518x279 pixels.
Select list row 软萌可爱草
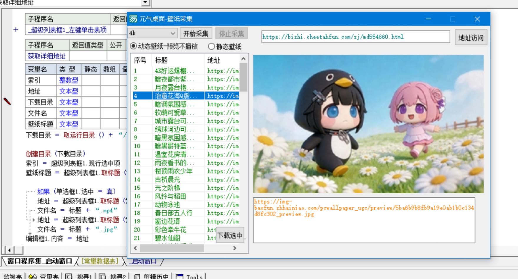coord(186,112)
